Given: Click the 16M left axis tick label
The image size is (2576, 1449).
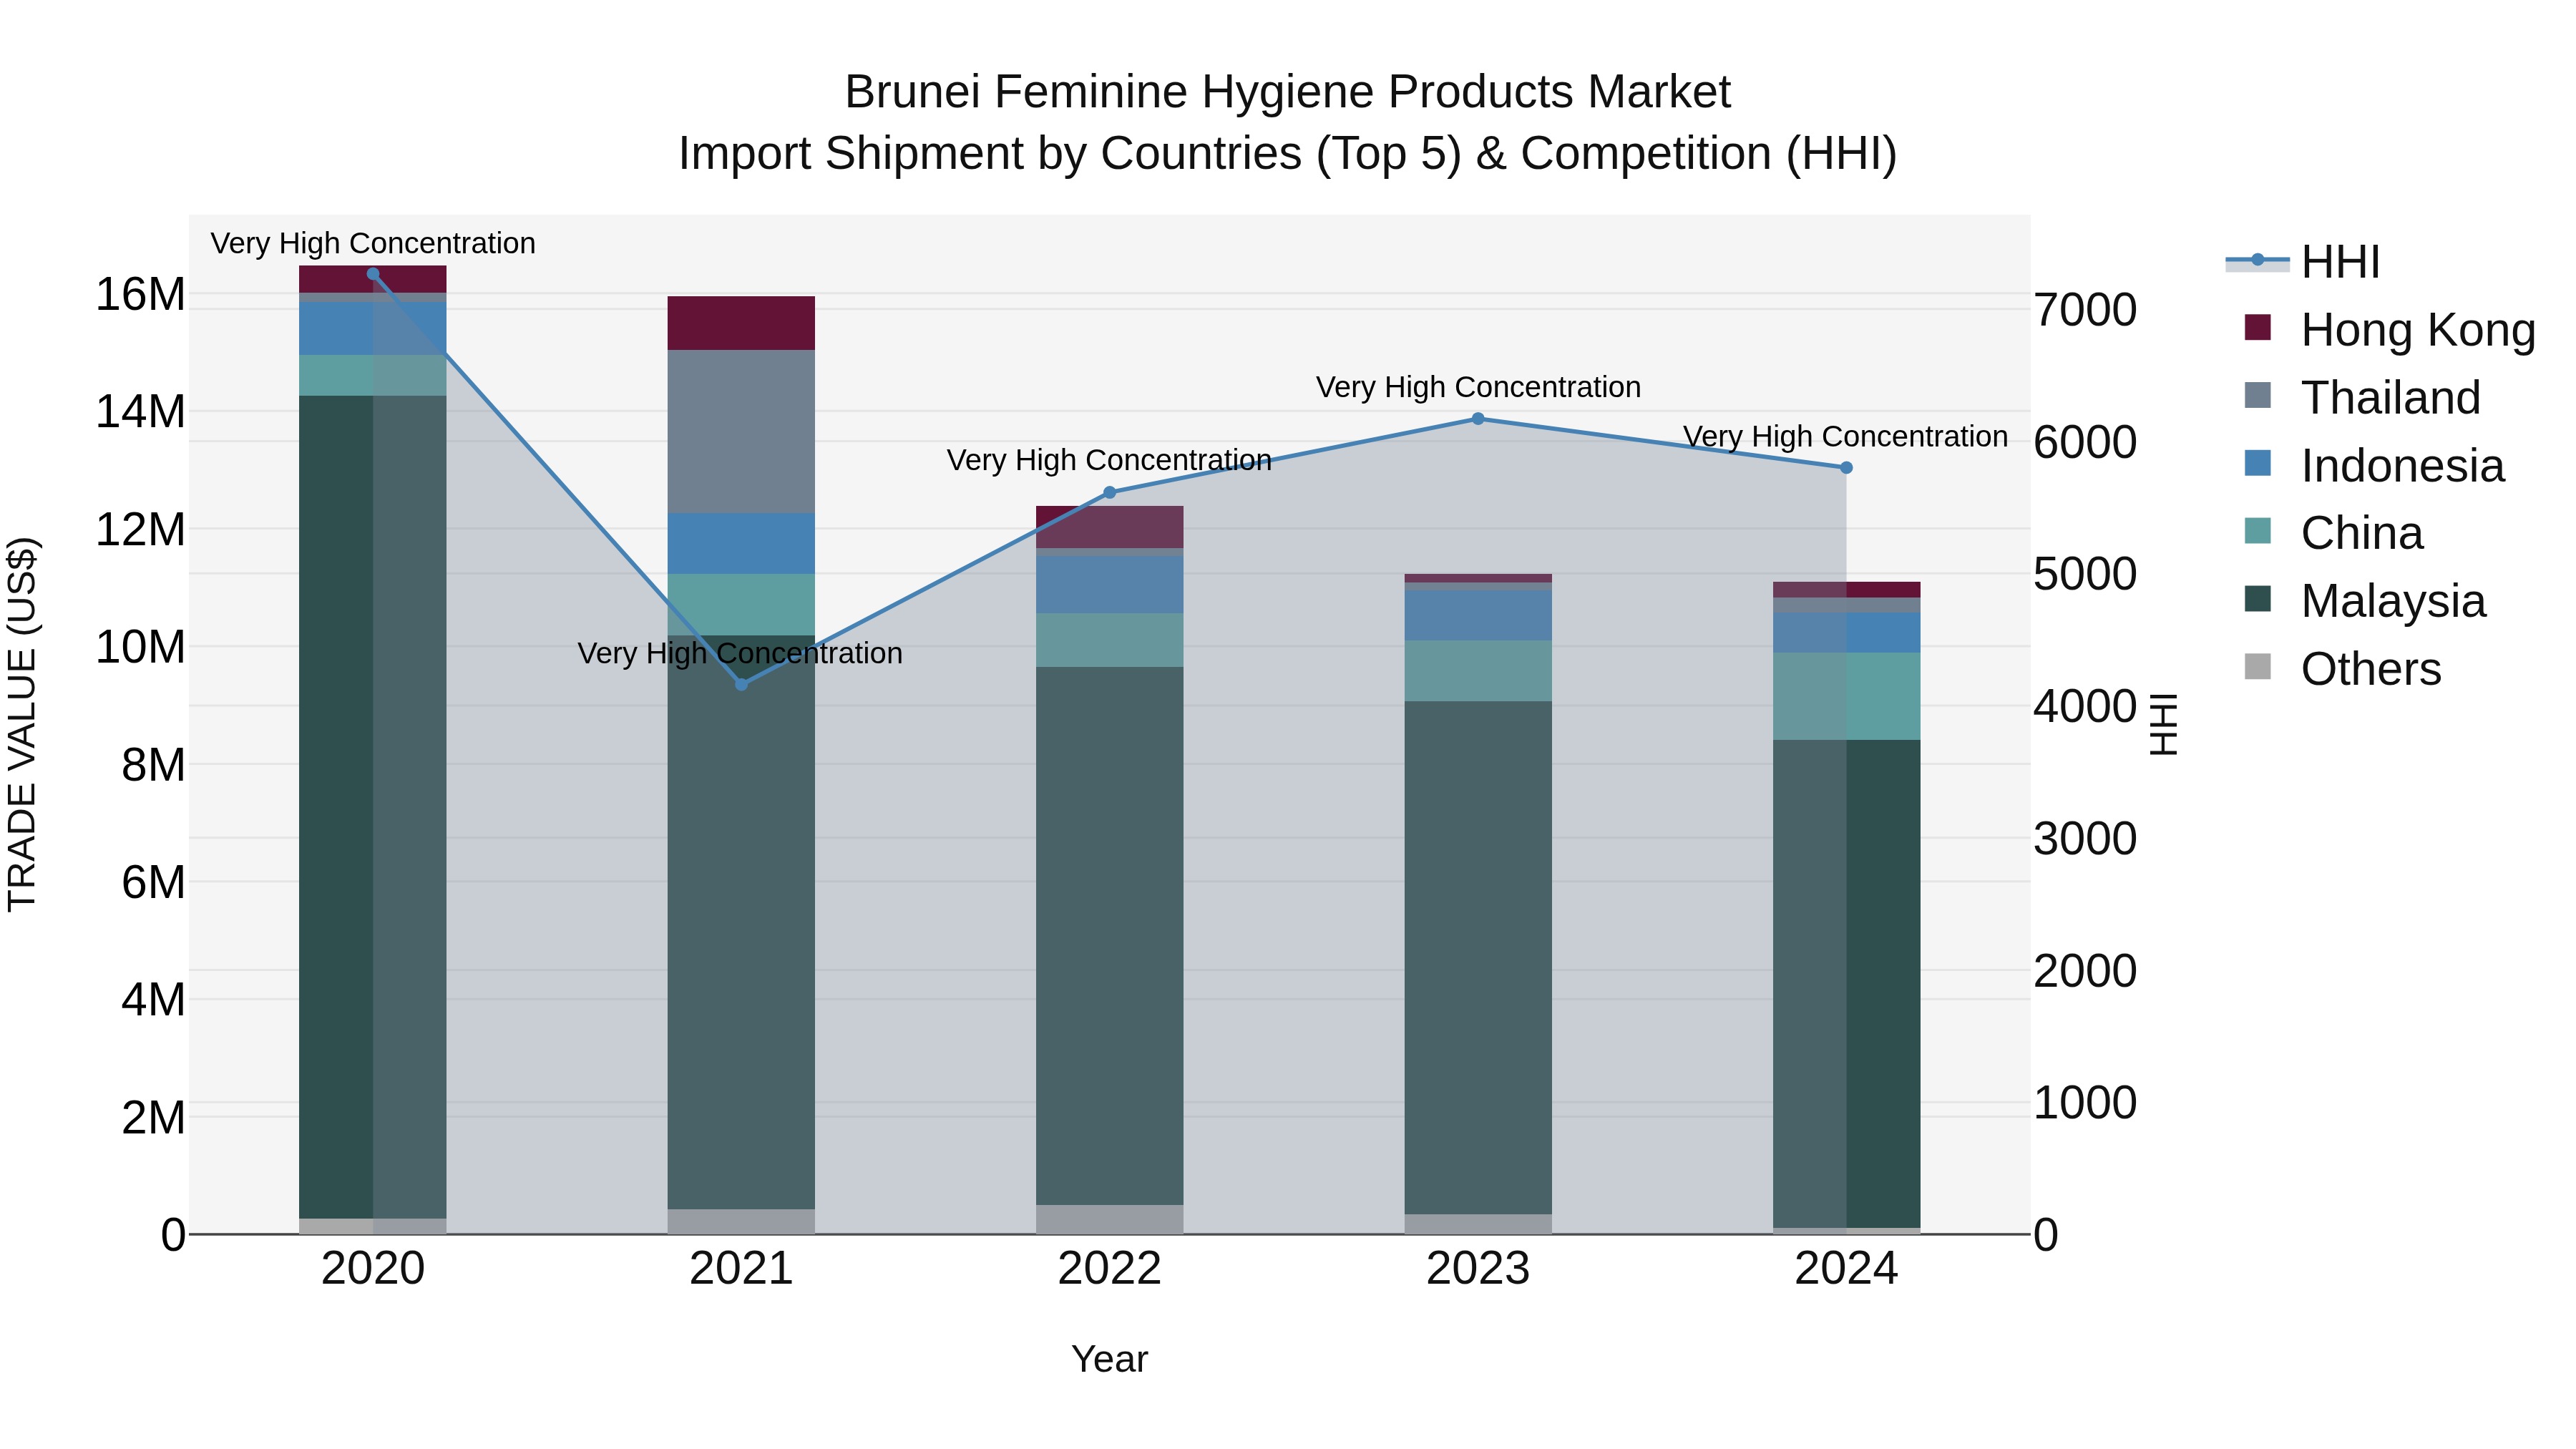Looking at the screenshot, I should click(140, 295).
